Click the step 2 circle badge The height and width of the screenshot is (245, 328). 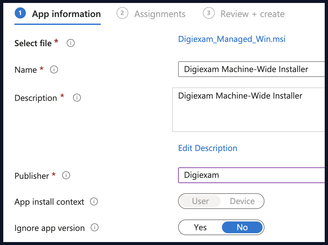(x=122, y=13)
